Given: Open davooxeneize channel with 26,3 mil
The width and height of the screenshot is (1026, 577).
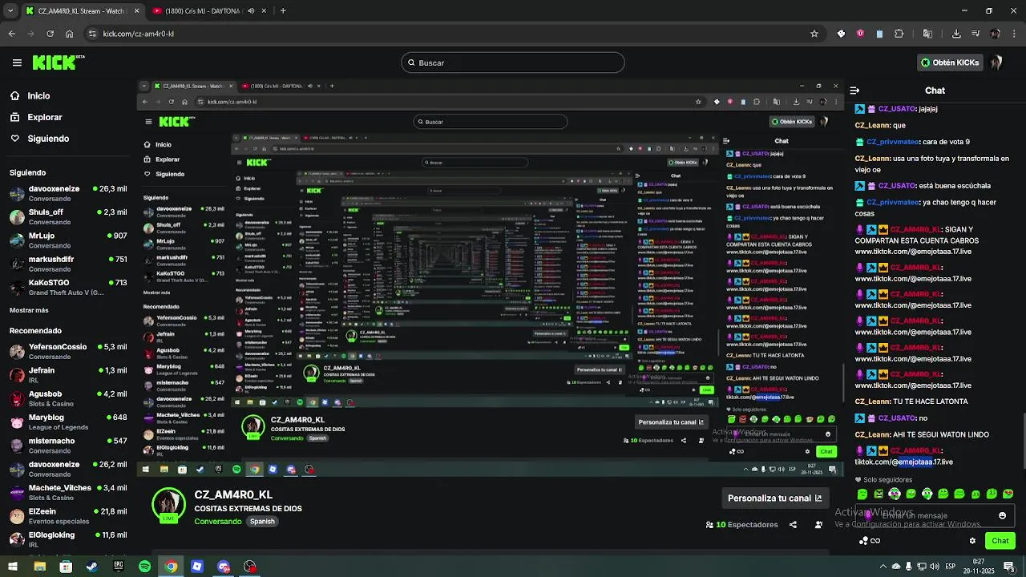Looking at the screenshot, I should 68,193.
